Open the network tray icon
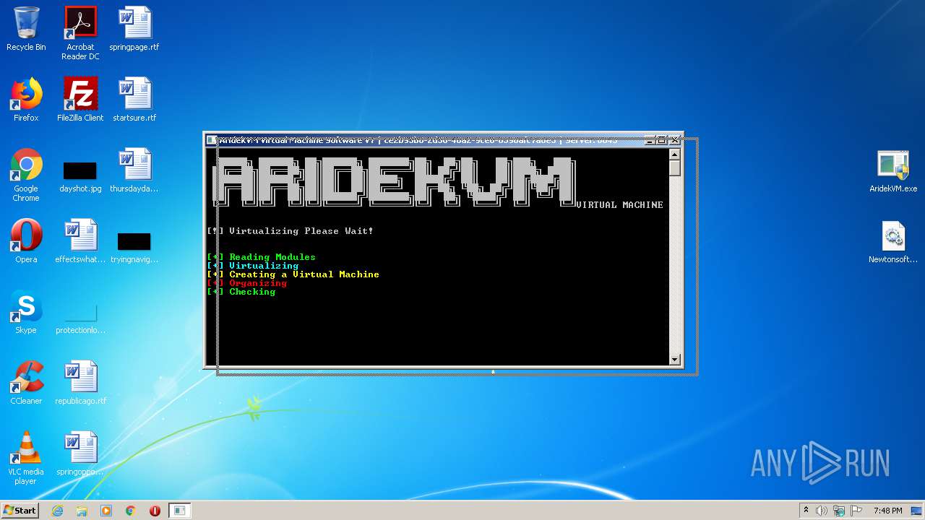 [x=839, y=511]
